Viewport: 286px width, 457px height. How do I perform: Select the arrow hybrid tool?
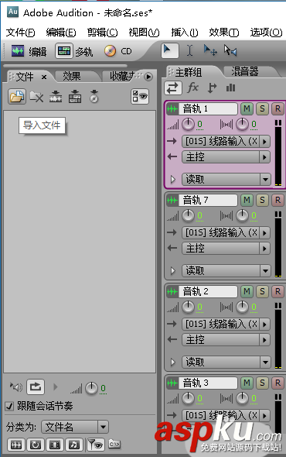click(169, 50)
